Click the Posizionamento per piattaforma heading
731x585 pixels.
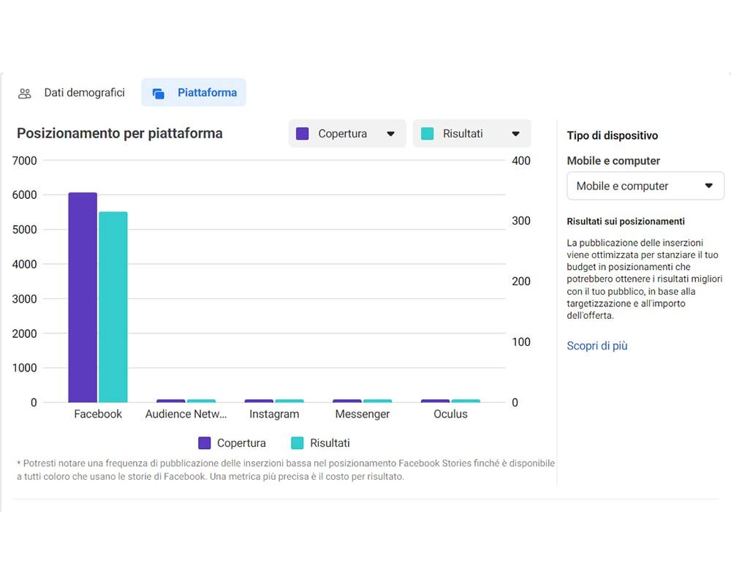click(120, 133)
